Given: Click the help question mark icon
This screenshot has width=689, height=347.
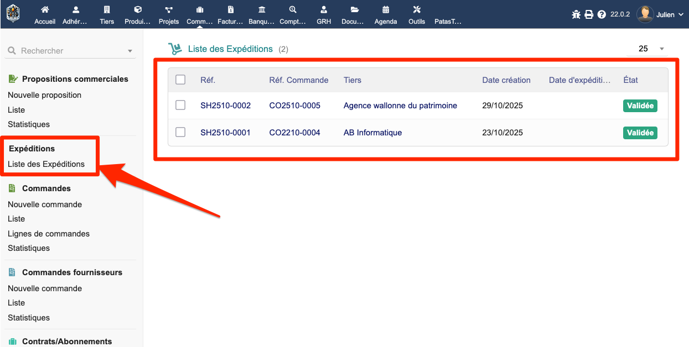Looking at the screenshot, I should coord(602,14).
